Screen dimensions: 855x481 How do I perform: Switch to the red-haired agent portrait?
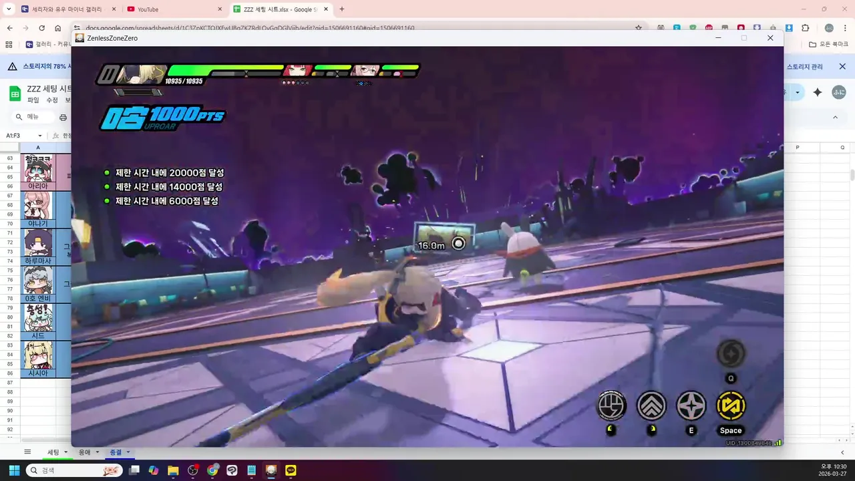pyautogui.click(x=297, y=70)
